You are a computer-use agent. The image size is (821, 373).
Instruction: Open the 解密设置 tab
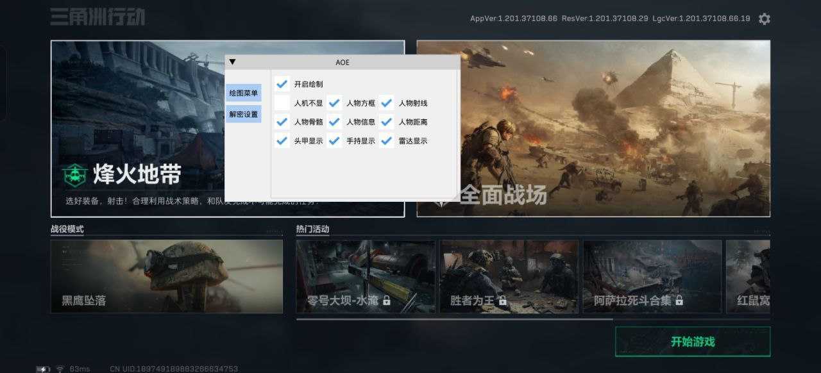pyautogui.click(x=243, y=114)
